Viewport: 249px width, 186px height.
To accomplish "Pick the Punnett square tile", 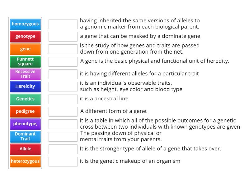I will click(x=25, y=62).
